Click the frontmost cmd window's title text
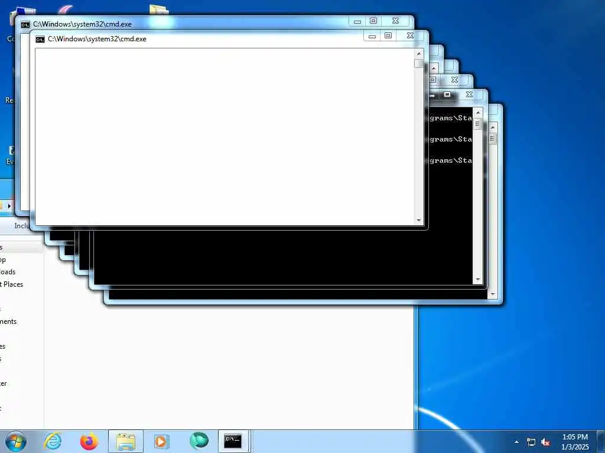The image size is (605, 453). click(x=97, y=39)
